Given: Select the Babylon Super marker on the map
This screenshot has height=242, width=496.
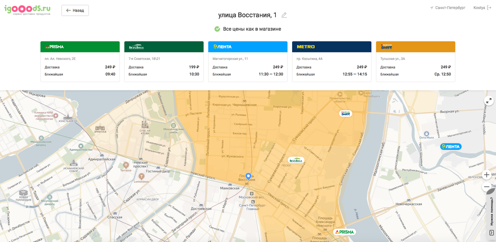Looking at the screenshot, I should (x=346, y=113).
